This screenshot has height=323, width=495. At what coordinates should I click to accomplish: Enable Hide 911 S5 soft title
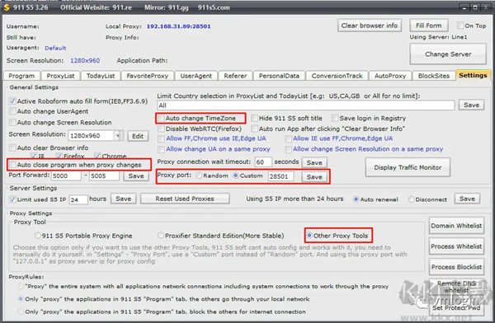point(254,119)
